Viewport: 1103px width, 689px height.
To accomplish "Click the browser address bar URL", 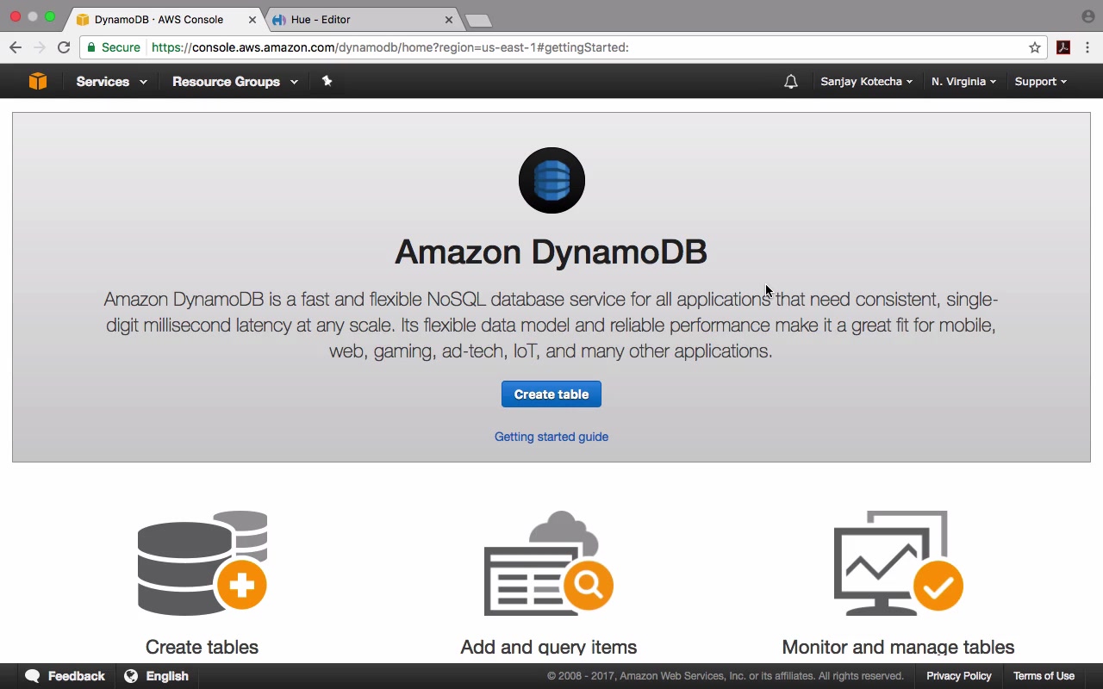I will [x=390, y=47].
